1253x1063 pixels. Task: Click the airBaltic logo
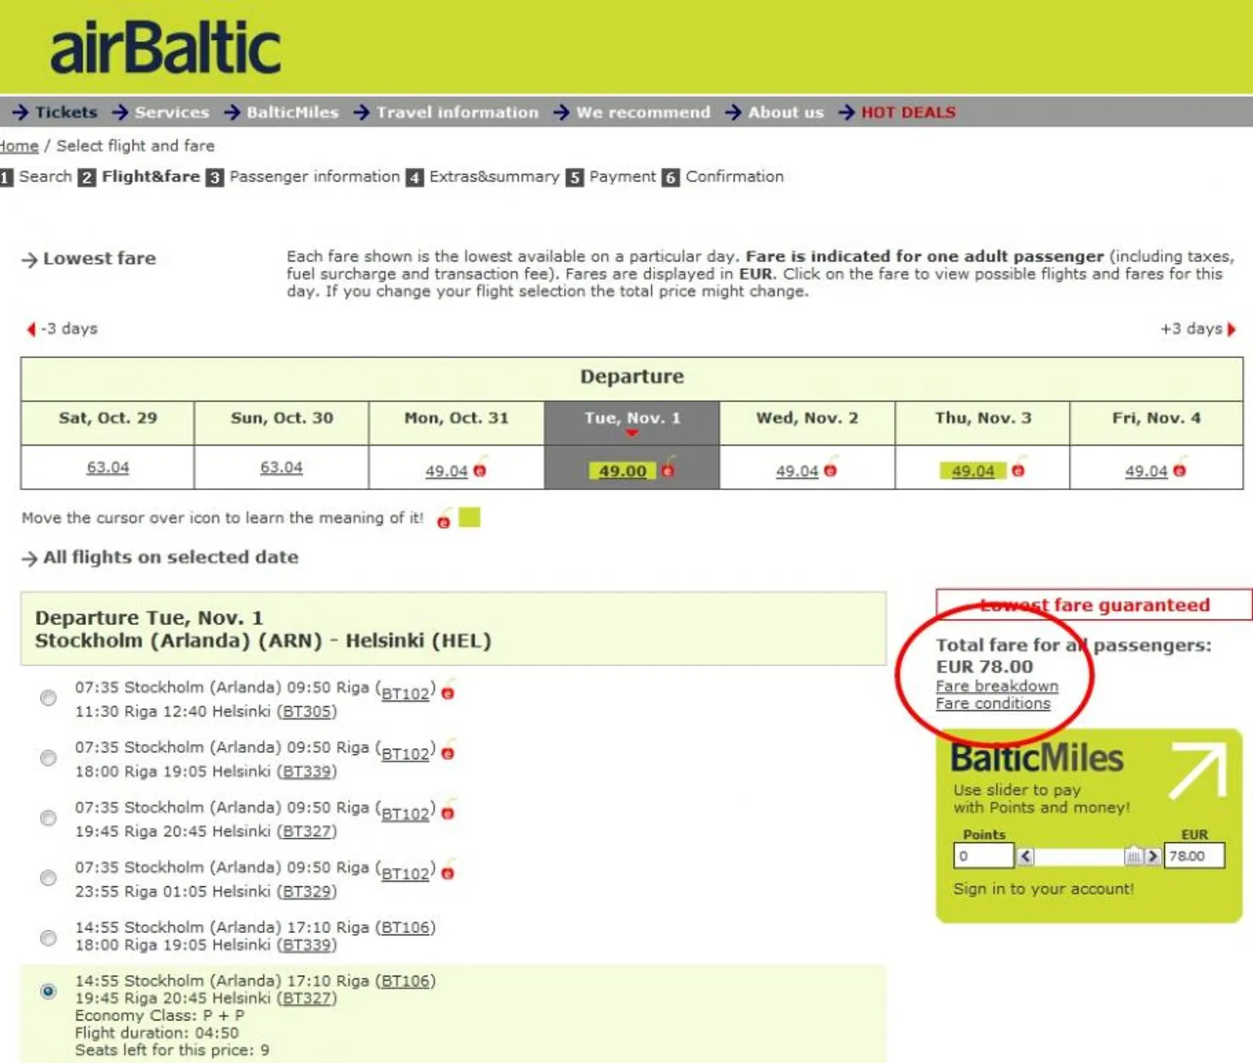pyautogui.click(x=166, y=47)
